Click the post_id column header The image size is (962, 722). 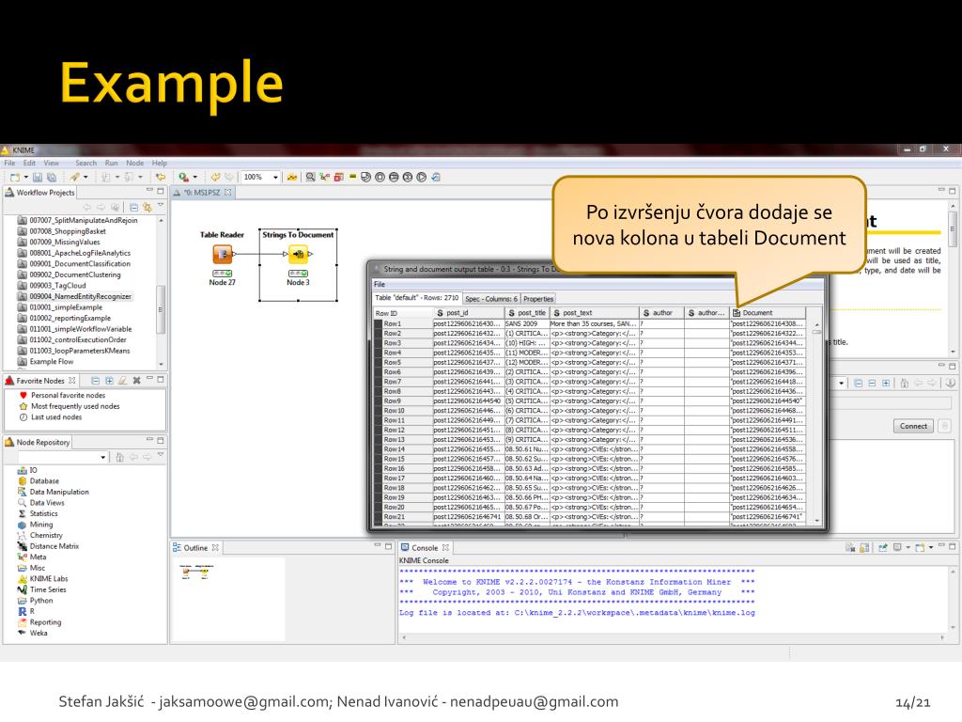click(468, 313)
